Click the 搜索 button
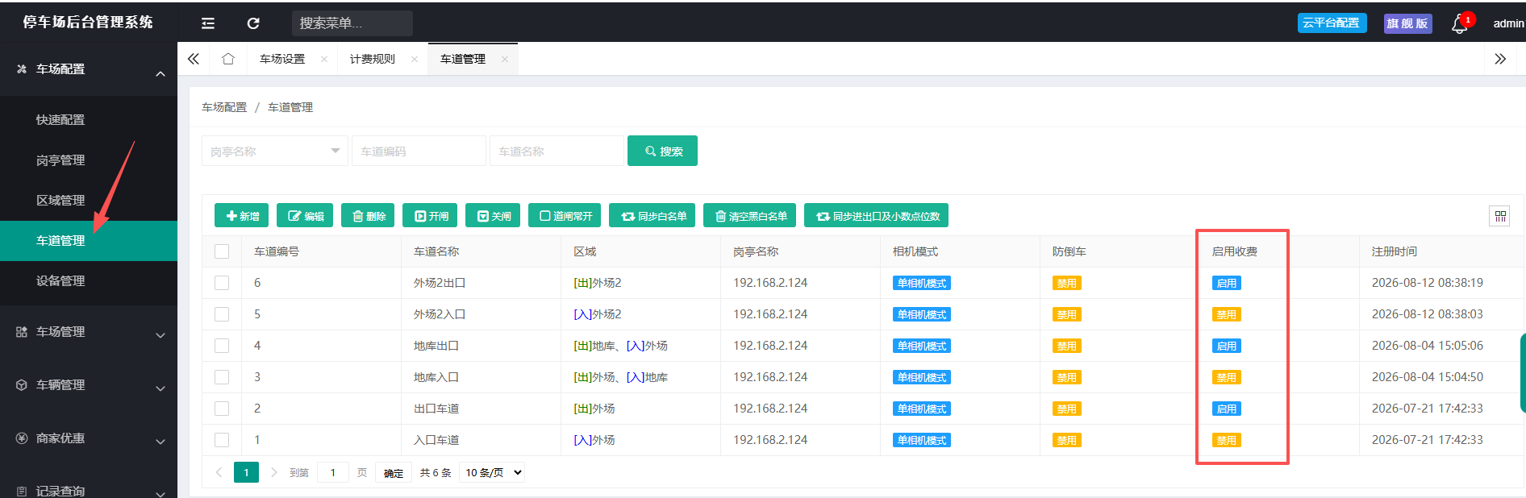Screen dimensions: 1526x498 pos(662,151)
